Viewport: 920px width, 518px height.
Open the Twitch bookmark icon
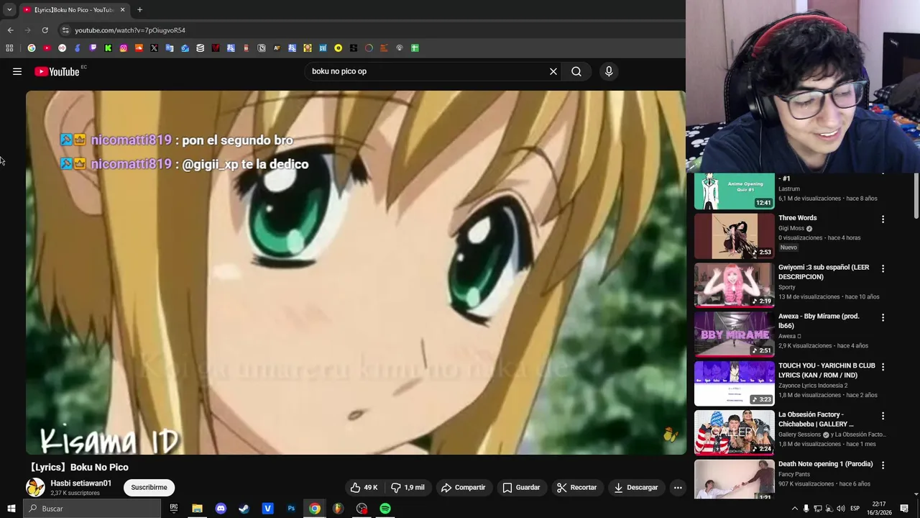point(93,48)
